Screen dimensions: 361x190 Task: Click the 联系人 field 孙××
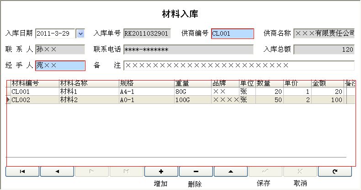[x=60, y=49]
